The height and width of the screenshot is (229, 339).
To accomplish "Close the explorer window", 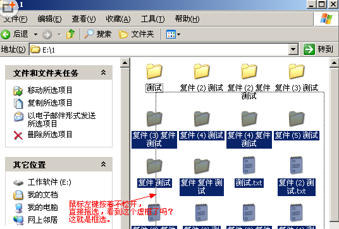I will (x=333, y=4).
